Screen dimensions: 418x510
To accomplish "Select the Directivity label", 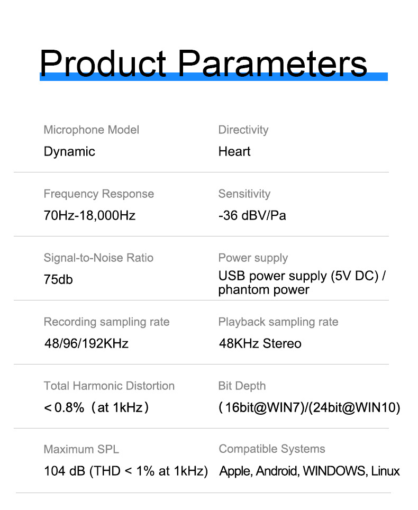I will (243, 130).
